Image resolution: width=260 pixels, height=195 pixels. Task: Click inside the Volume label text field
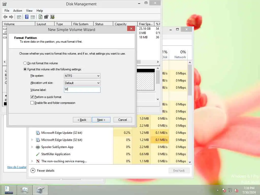point(82,90)
